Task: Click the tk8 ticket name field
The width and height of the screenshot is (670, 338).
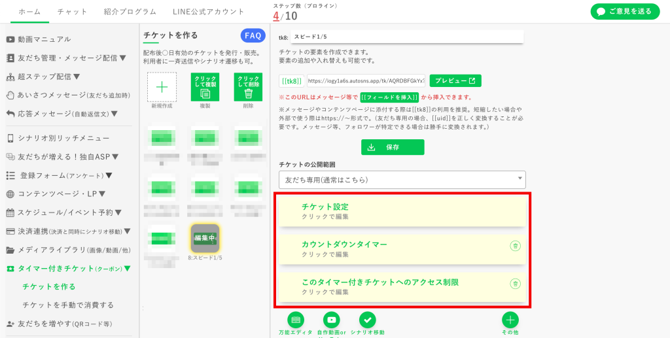Action: click(x=407, y=37)
